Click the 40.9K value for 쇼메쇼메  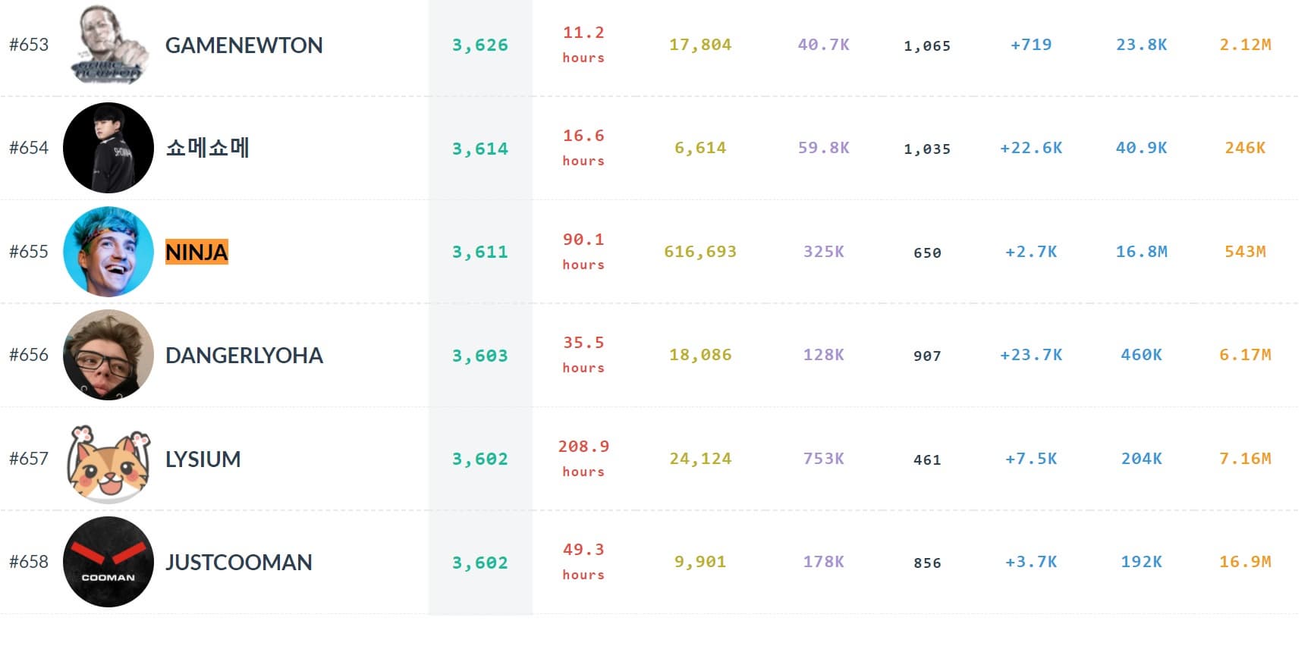pyautogui.click(x=1141, y=148)
